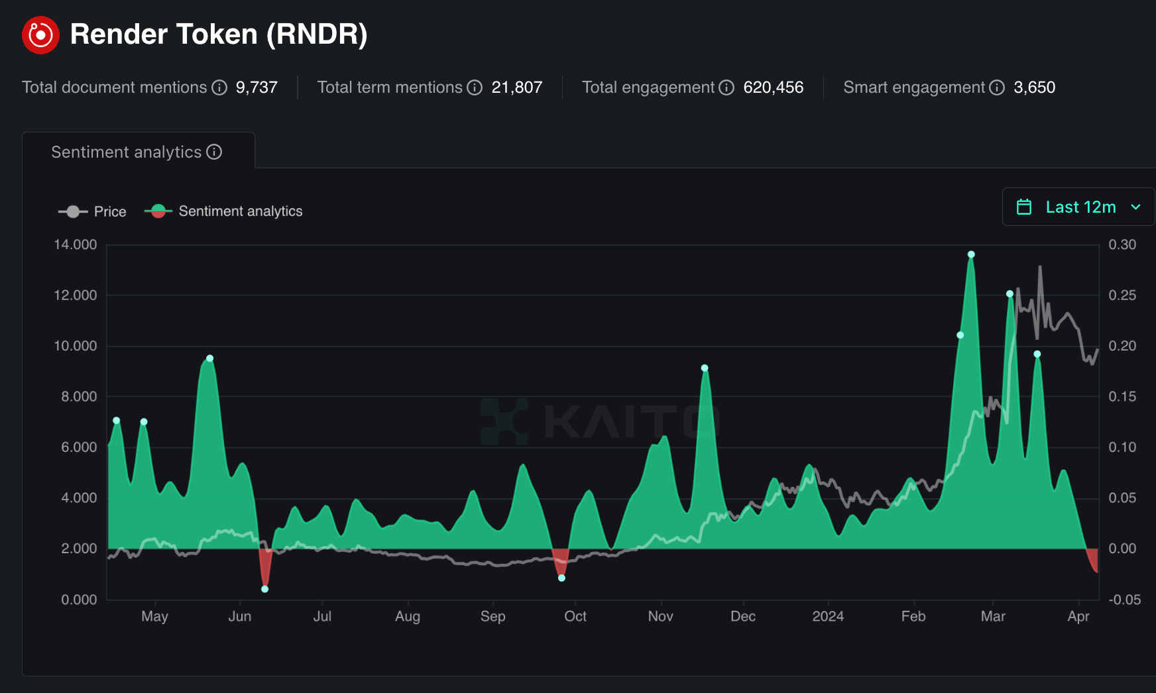Click the Apr label on the time axis
This screenshot has height=693, width=1156.
[1078, 616]
